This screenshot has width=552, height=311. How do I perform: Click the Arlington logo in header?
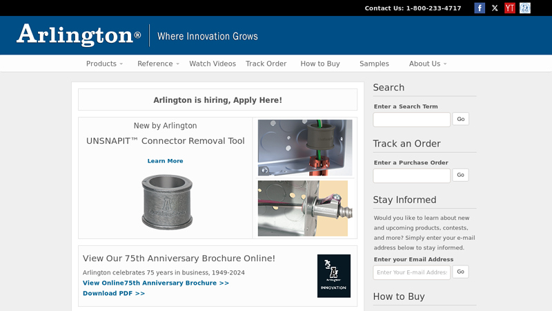tap(79, 35)
